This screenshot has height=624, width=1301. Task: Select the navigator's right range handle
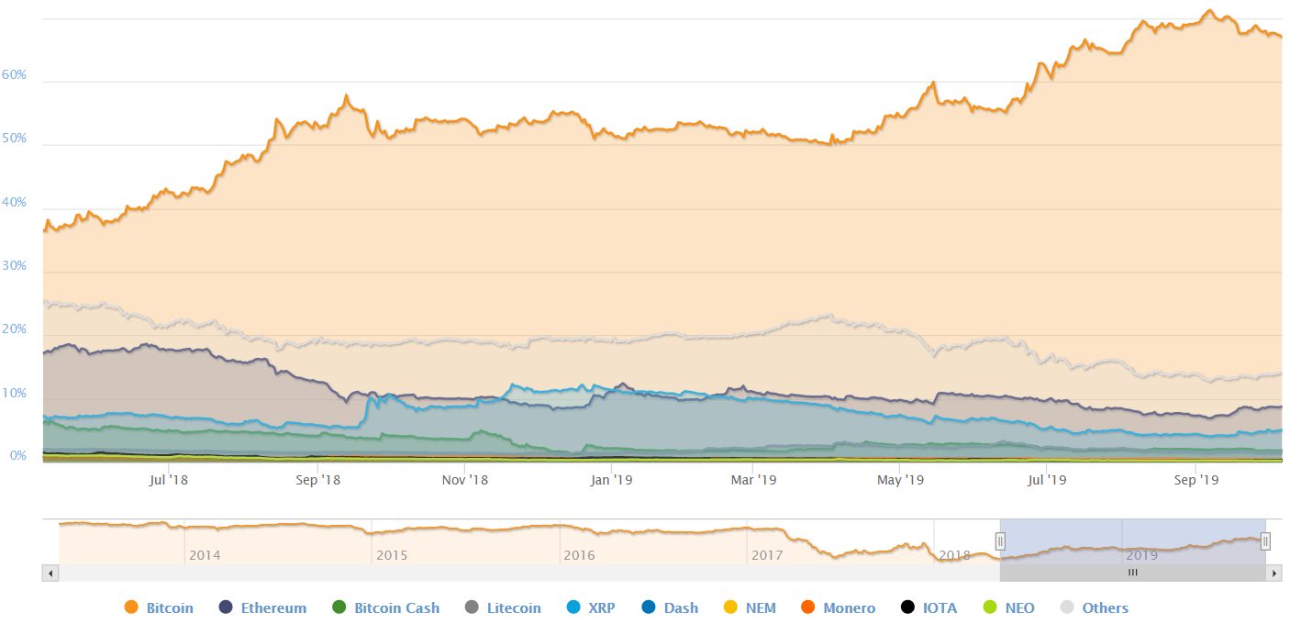click(x=1265, y=540)
